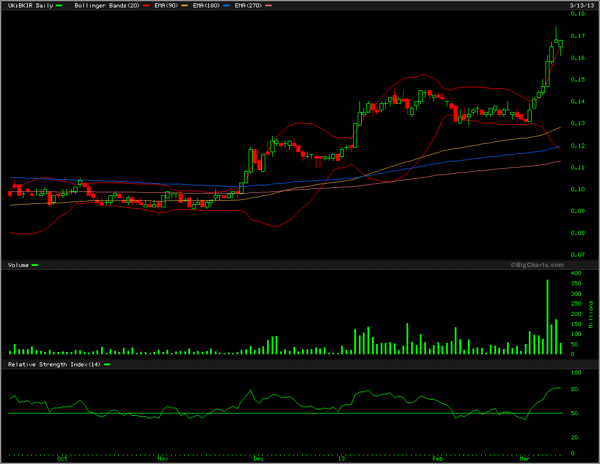Click the red swatch after Bollinger Bands(20)
This screenshot has height=464, width=600.
tap(146, 5)
